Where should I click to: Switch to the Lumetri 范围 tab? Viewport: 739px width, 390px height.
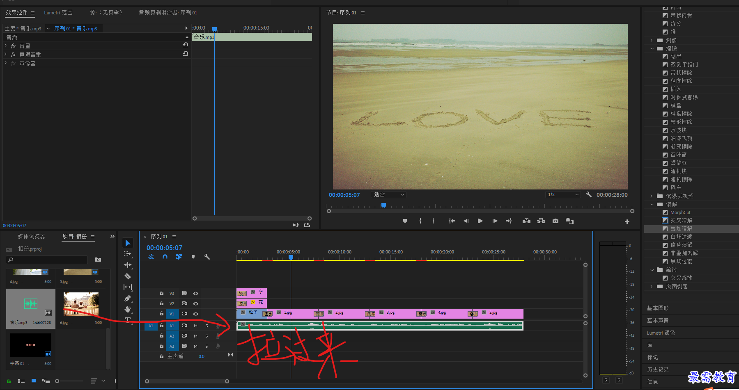[x=58, y=12]
